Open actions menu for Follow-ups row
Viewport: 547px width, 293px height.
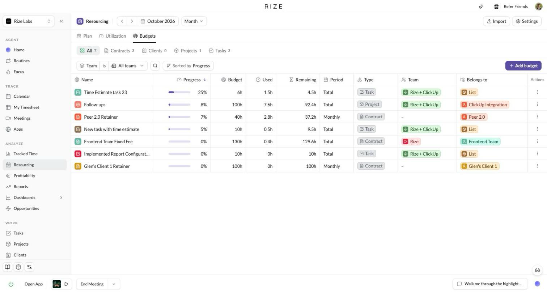coord(537,105)
